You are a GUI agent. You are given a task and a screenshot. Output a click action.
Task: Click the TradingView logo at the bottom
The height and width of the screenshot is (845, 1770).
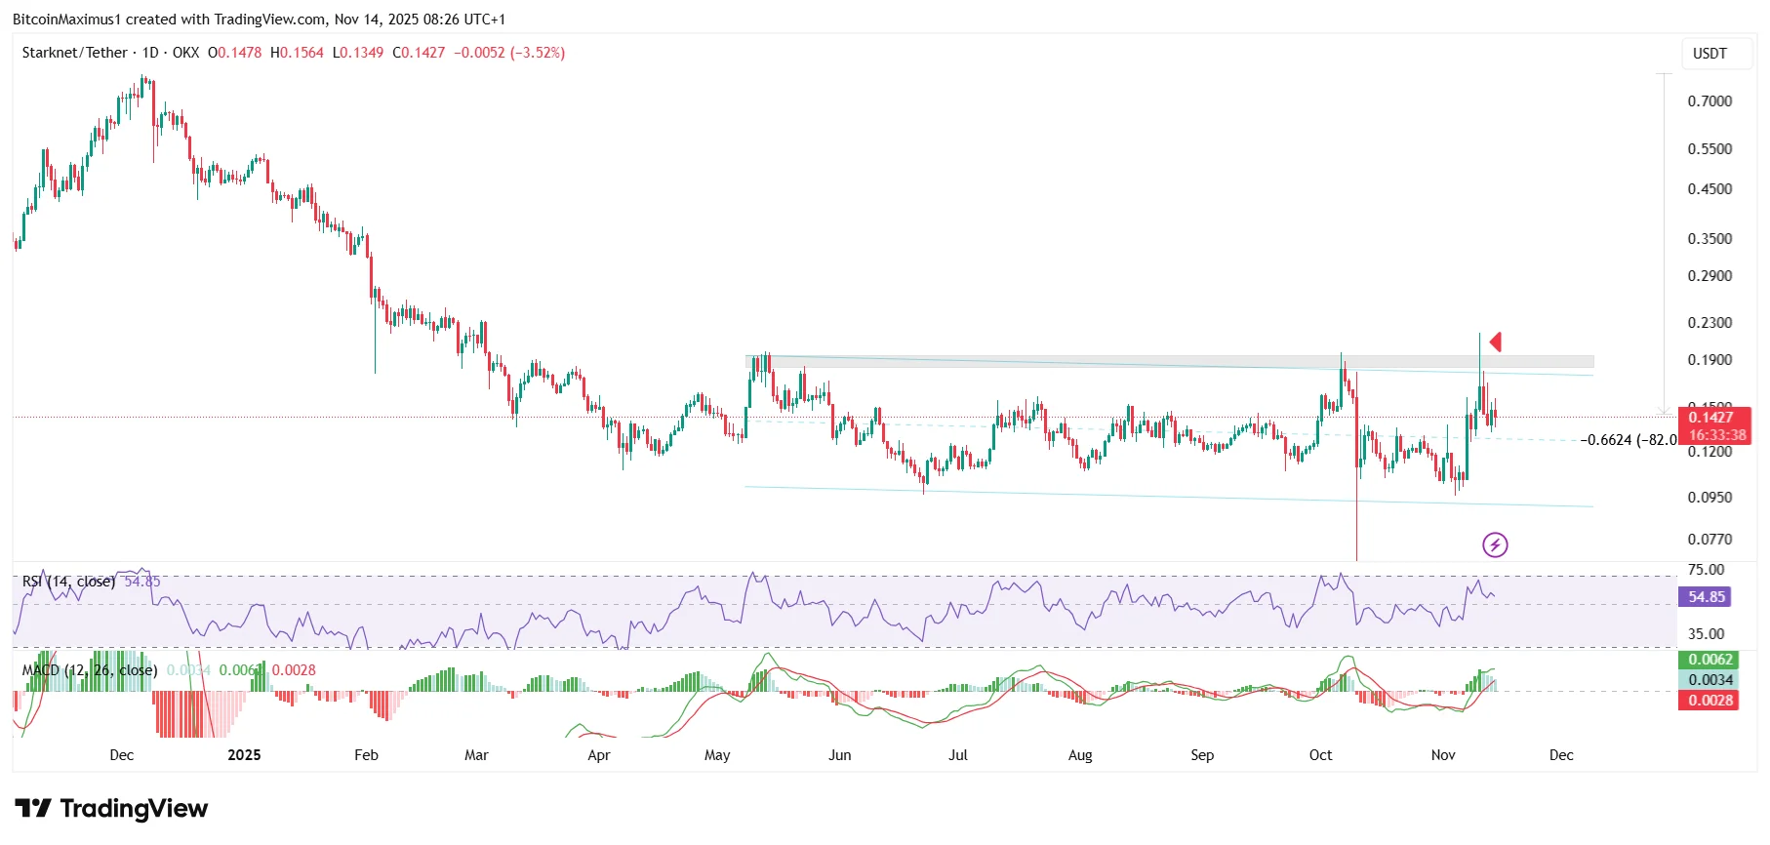[x=111, y=808]
